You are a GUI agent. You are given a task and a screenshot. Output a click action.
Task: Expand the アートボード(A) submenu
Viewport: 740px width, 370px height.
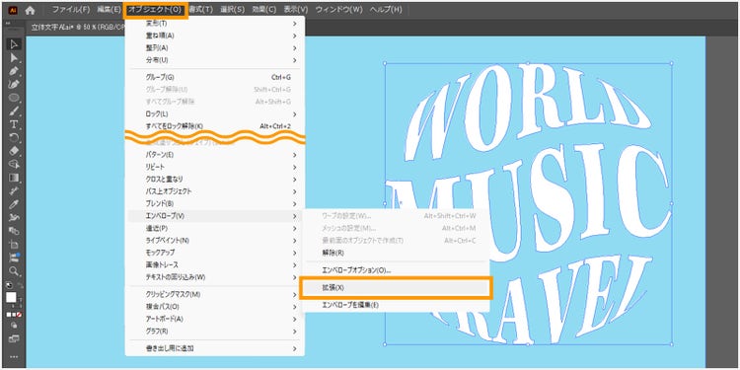tap(215, 319)
